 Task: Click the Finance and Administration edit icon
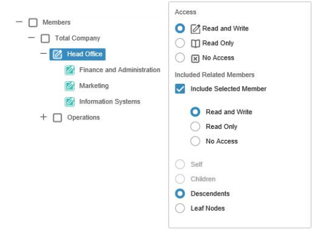coord(70,70)
